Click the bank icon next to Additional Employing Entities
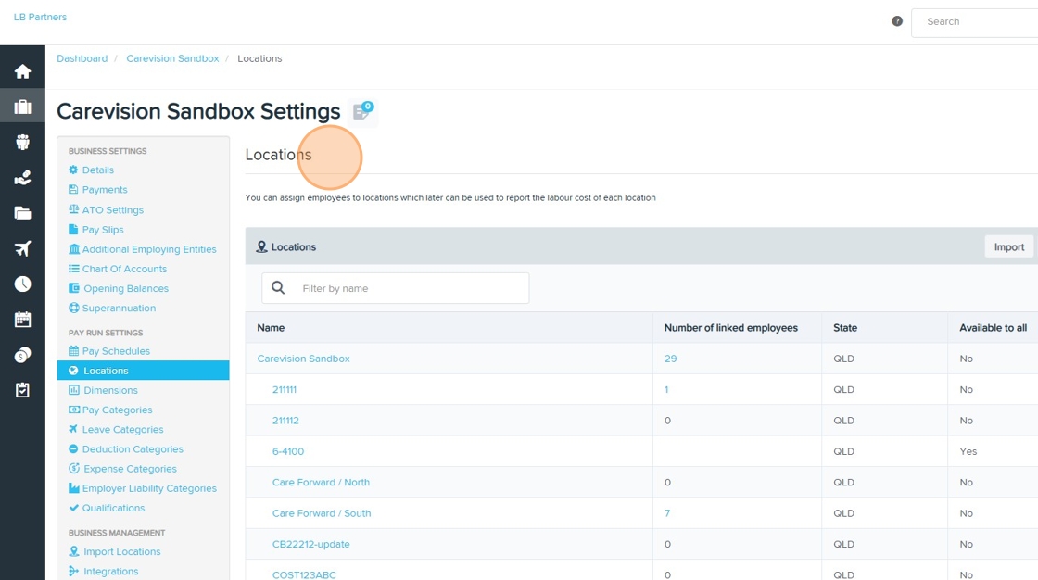This screenshot has height=580, width=1038. (73, 249)
